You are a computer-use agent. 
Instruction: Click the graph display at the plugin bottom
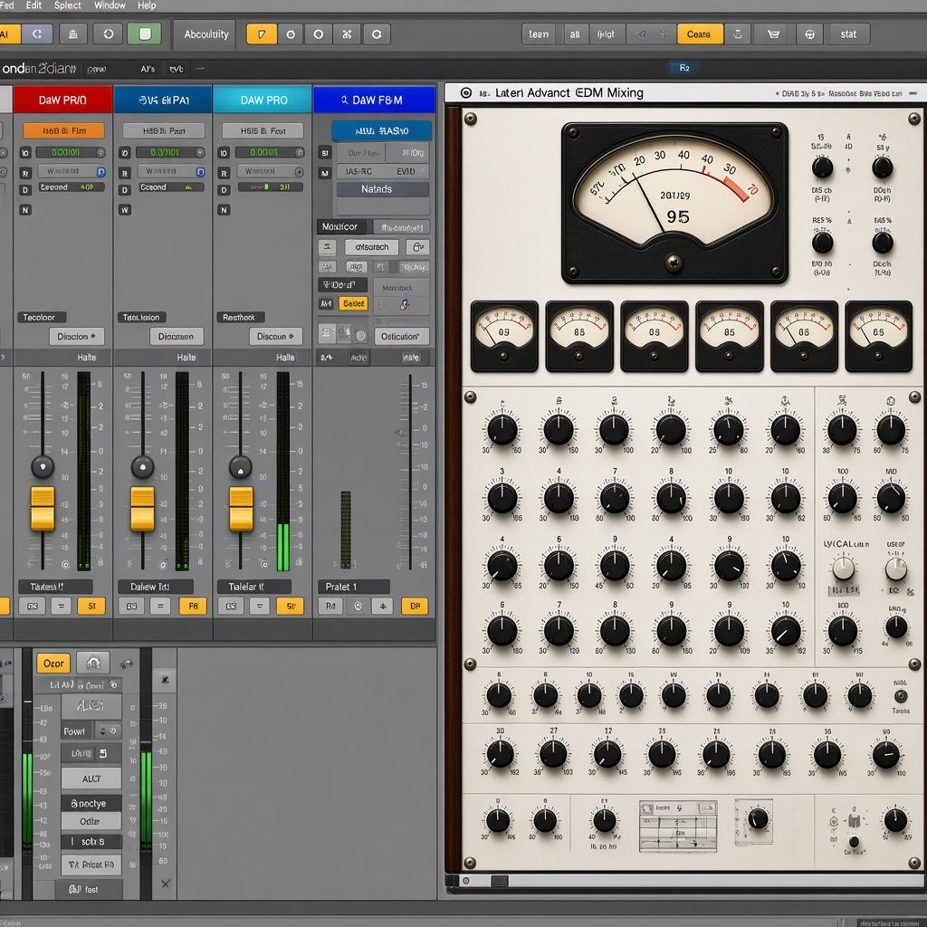tap(678, 827)
